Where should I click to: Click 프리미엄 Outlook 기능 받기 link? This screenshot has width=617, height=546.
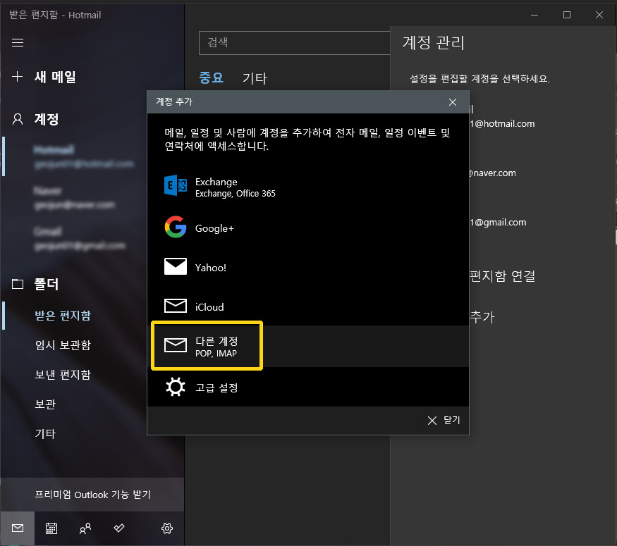[92, 495]
